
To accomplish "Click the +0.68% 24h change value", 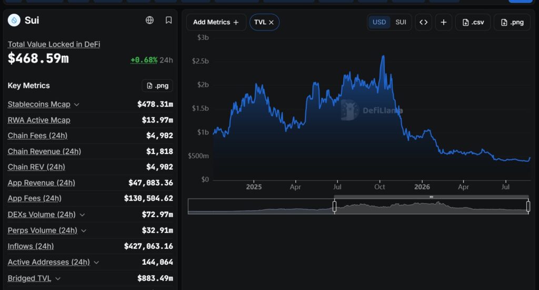I will click(x=144, y=60).
